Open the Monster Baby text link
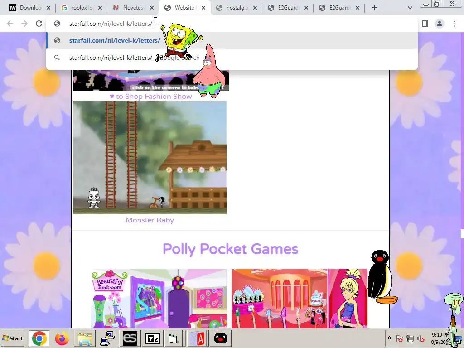Image resolution: width=464 pixels, height=348 pixels. pos(150,220)
